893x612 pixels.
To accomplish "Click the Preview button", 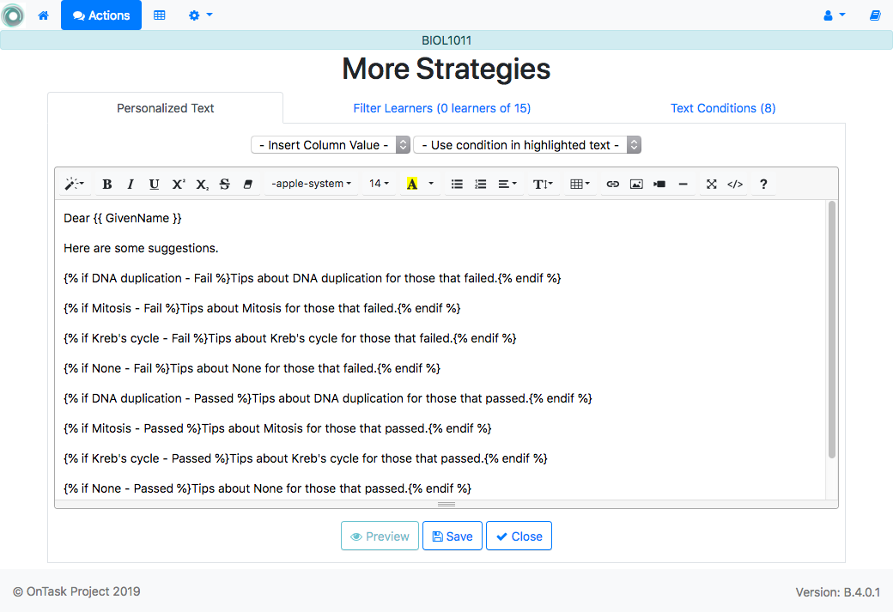I will click(x=380, y=536).
